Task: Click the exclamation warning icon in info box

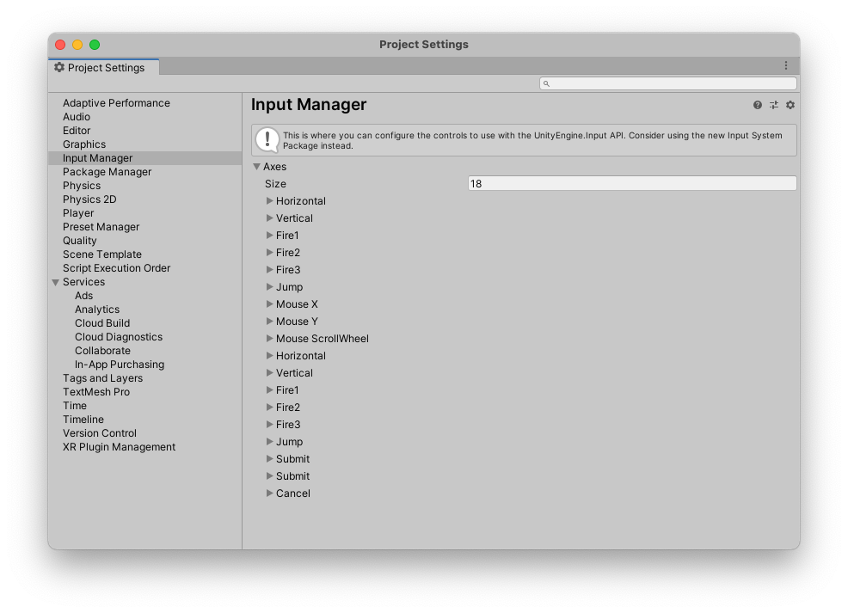Action: point(267,140)
